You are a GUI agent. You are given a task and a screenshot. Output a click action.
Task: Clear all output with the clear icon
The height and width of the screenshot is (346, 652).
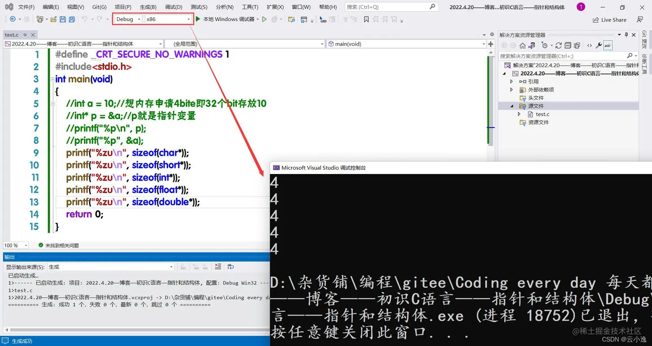click(218, 267)
